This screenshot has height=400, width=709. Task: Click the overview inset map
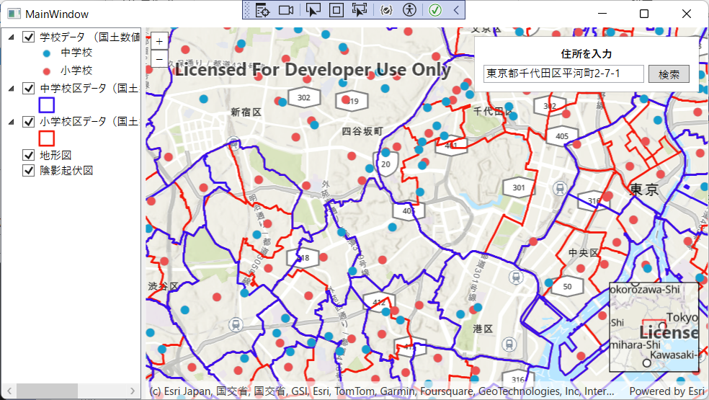click(654, 327)
